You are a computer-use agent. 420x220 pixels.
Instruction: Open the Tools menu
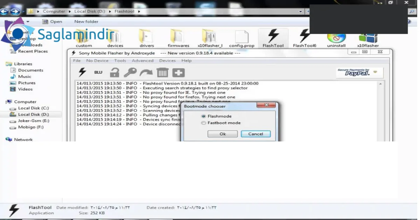[120, 61]
